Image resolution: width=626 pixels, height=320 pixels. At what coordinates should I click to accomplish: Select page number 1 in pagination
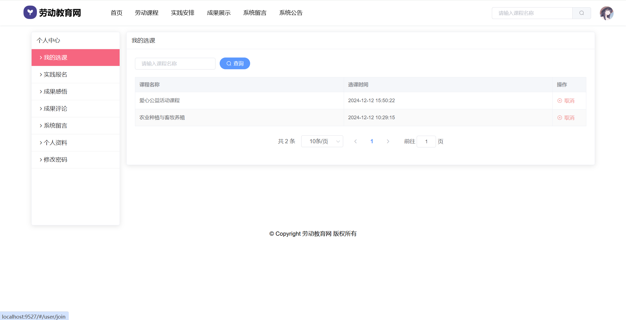pyautogui.click(x=372, y=142)
